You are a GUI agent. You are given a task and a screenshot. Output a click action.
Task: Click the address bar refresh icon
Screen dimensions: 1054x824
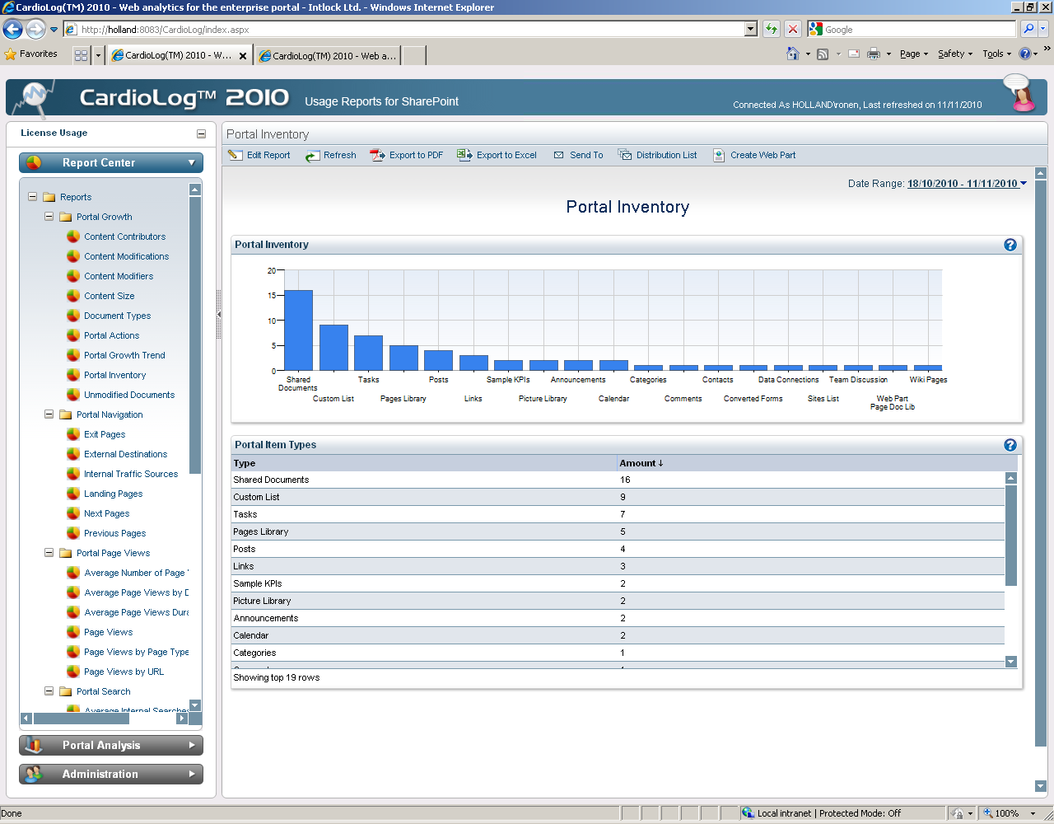pyautogui.click(x=772, y=30)
